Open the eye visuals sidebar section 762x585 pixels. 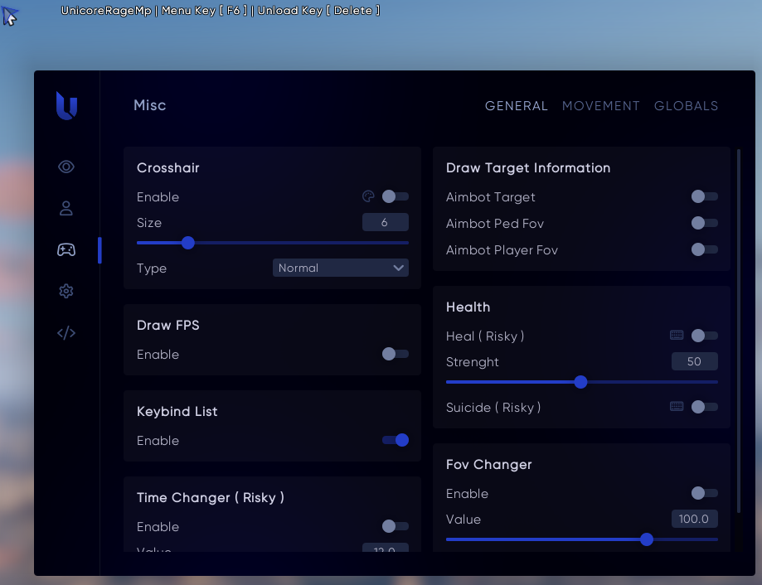66,167
